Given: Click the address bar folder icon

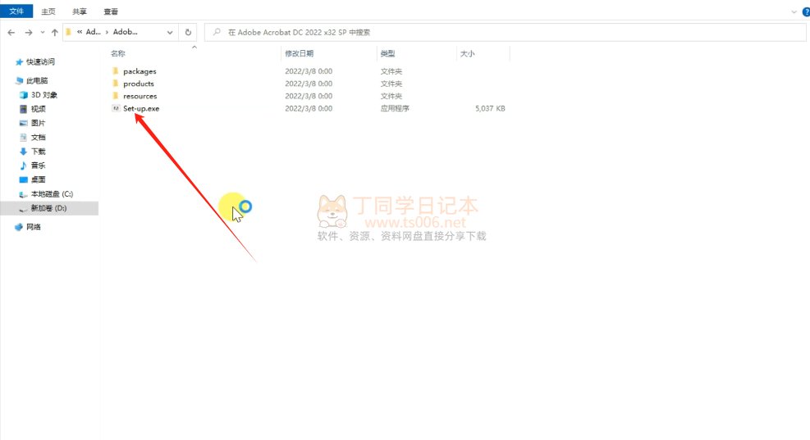Looking at the screenshot, I should coord(69,32).
